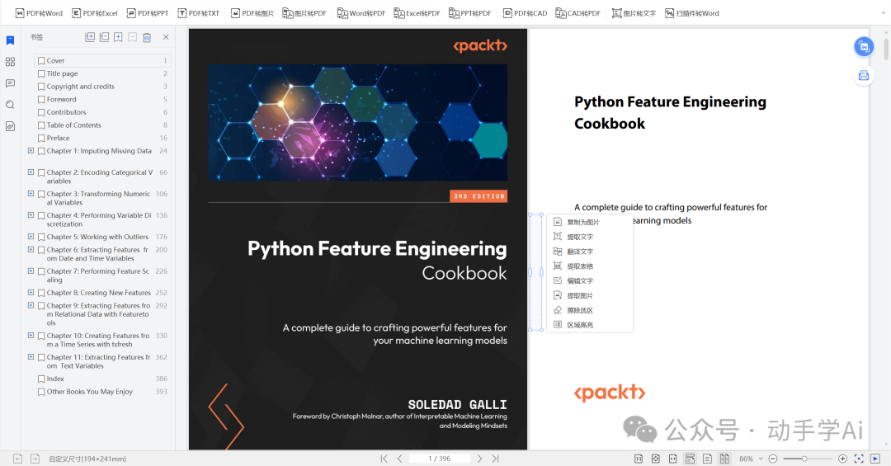The width and height of the screenshot is (891, 466).
Task: Expand Chapter 4: Performing Variable Discretization
Action: coord(31,214)
